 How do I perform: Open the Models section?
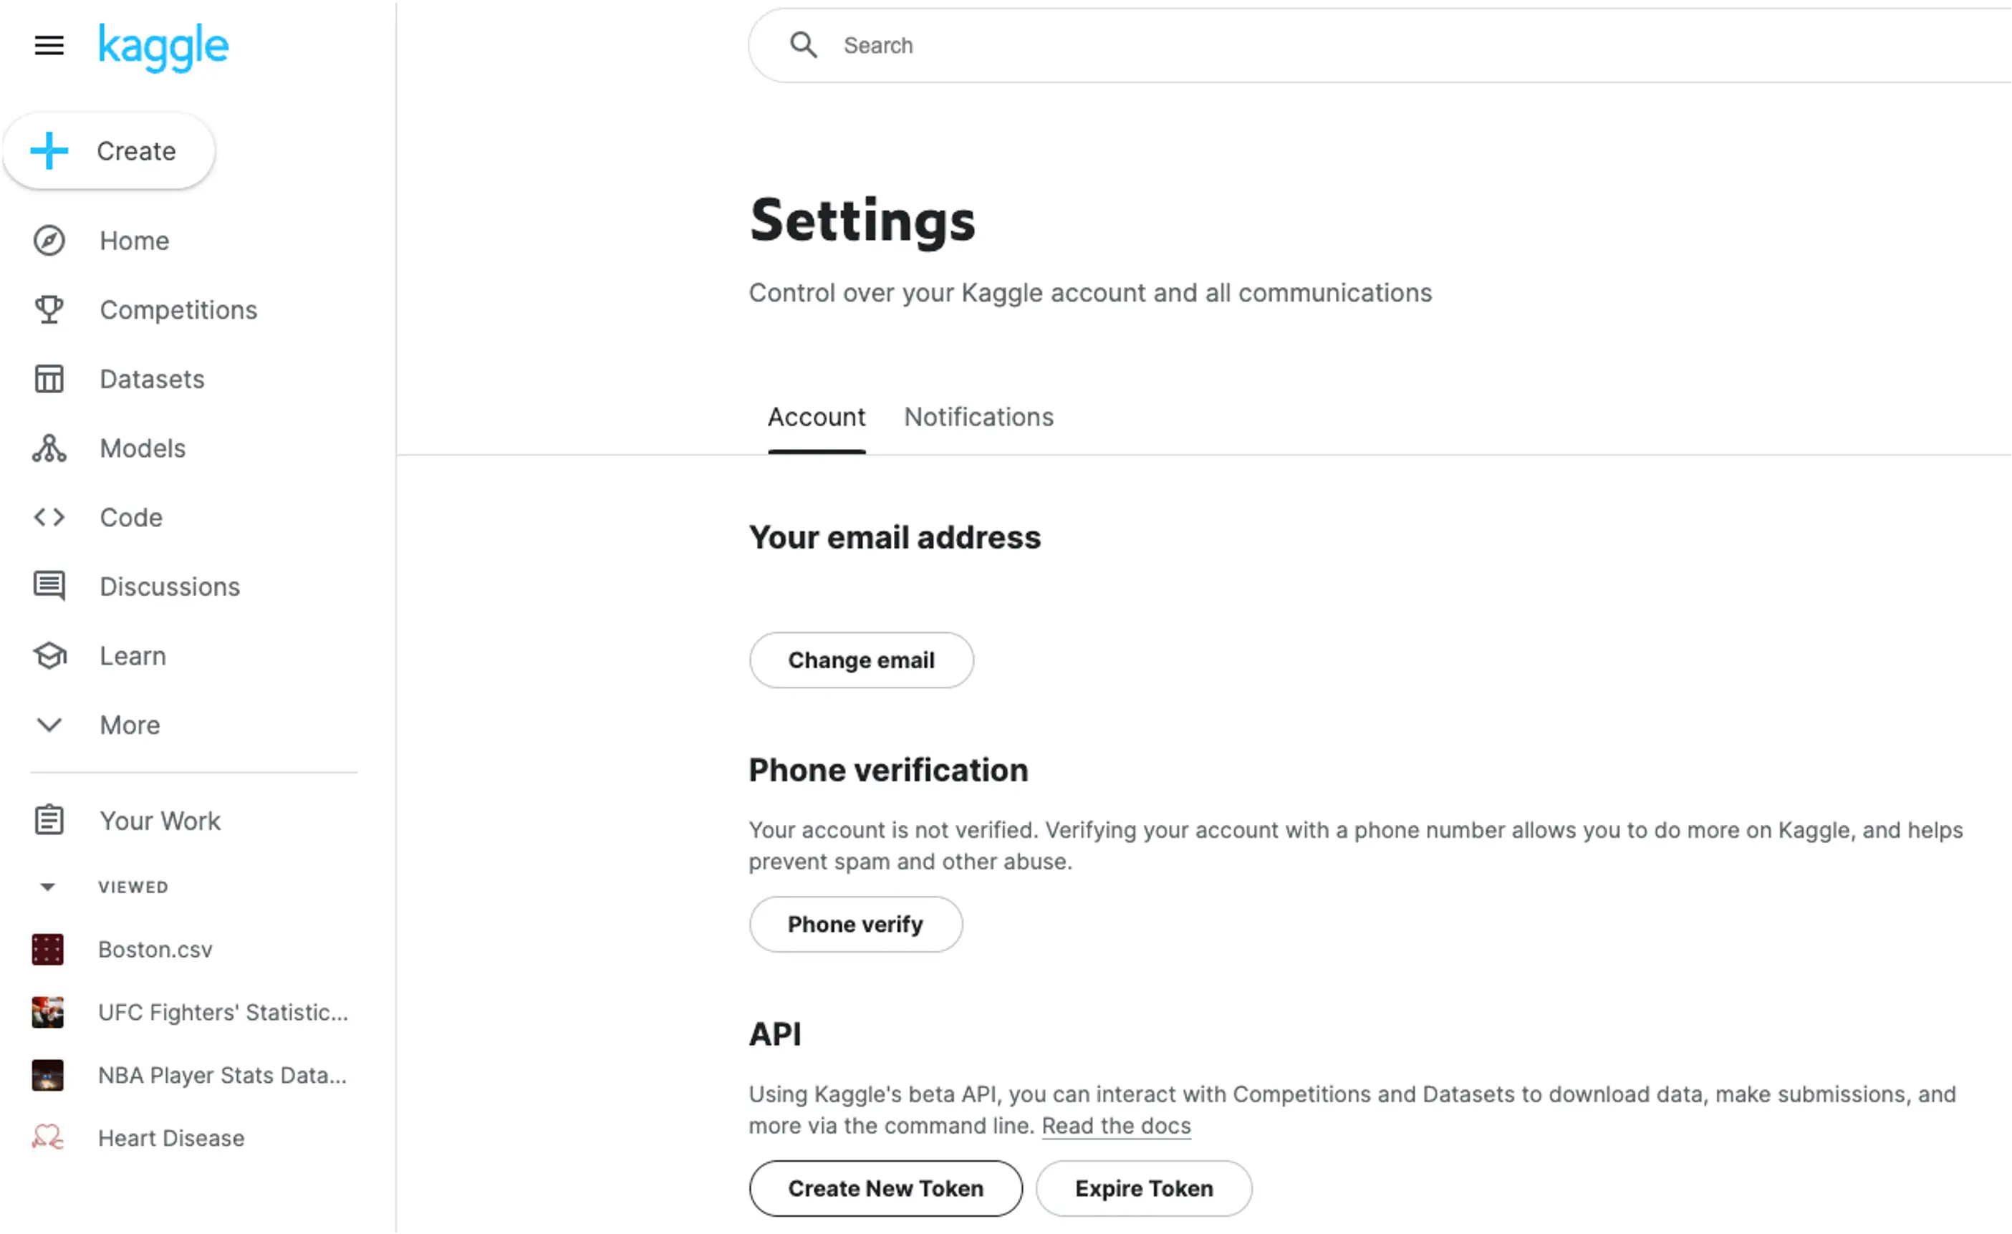(143, 448)
